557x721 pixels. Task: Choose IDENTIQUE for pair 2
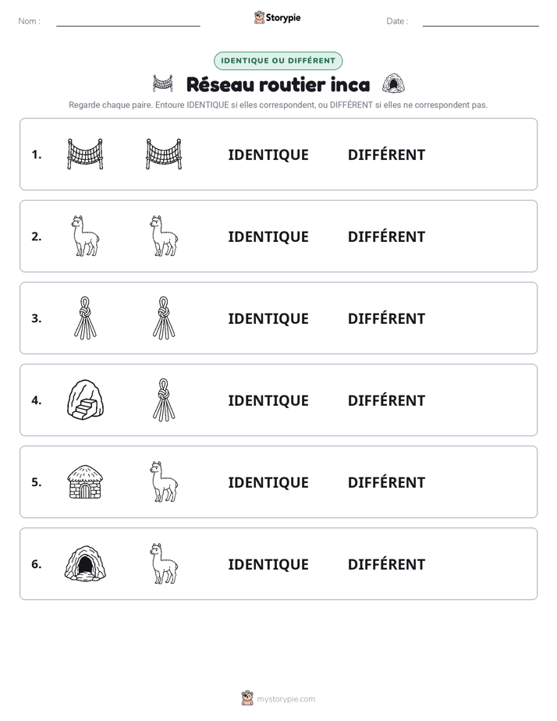point(268,236)
